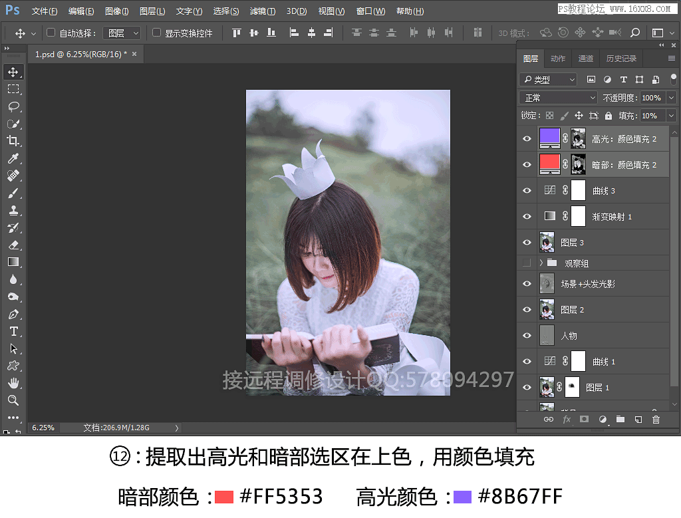
Task: Click the purple 高光 color fill swatch
Action: pos(549,138)
